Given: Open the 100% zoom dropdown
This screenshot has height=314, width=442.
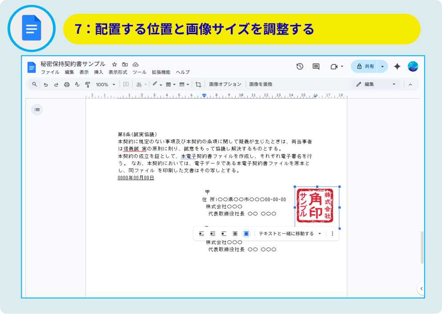Looking at the screenshot, I should pyautogui.click(x=106, y=84).
